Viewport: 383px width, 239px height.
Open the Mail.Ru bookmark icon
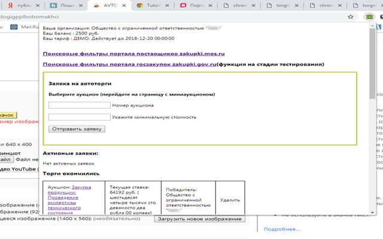pyautogui.click(x=14, y=27)
